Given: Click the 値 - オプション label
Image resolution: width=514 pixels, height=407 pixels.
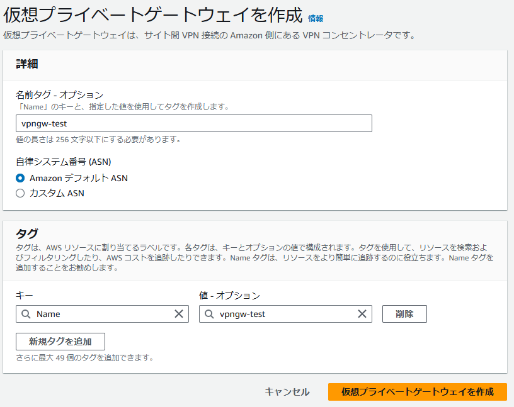Looking at the screenshot, I should [x=229, y=296].
